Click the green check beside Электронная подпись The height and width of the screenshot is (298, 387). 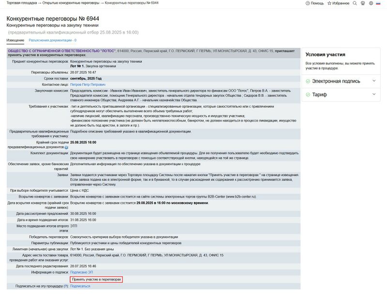[308, 81]
